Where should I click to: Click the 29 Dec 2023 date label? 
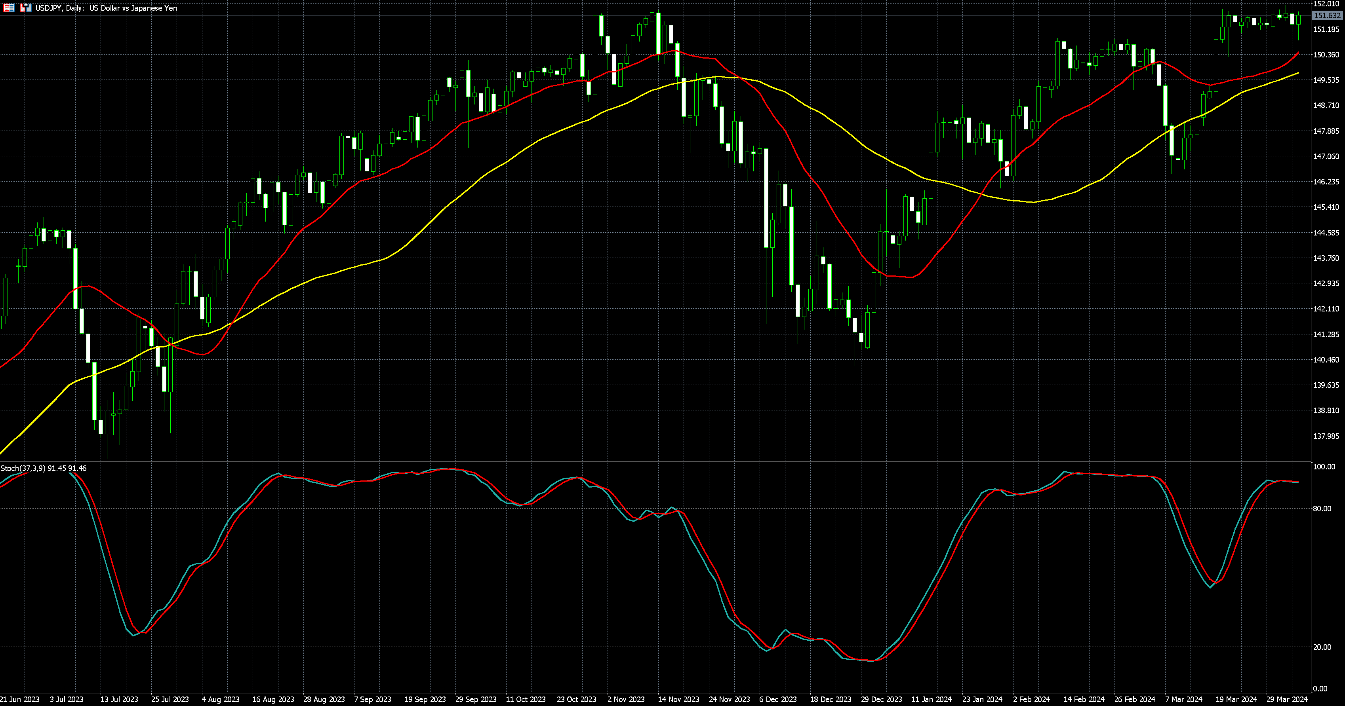[x=881, y=699]
